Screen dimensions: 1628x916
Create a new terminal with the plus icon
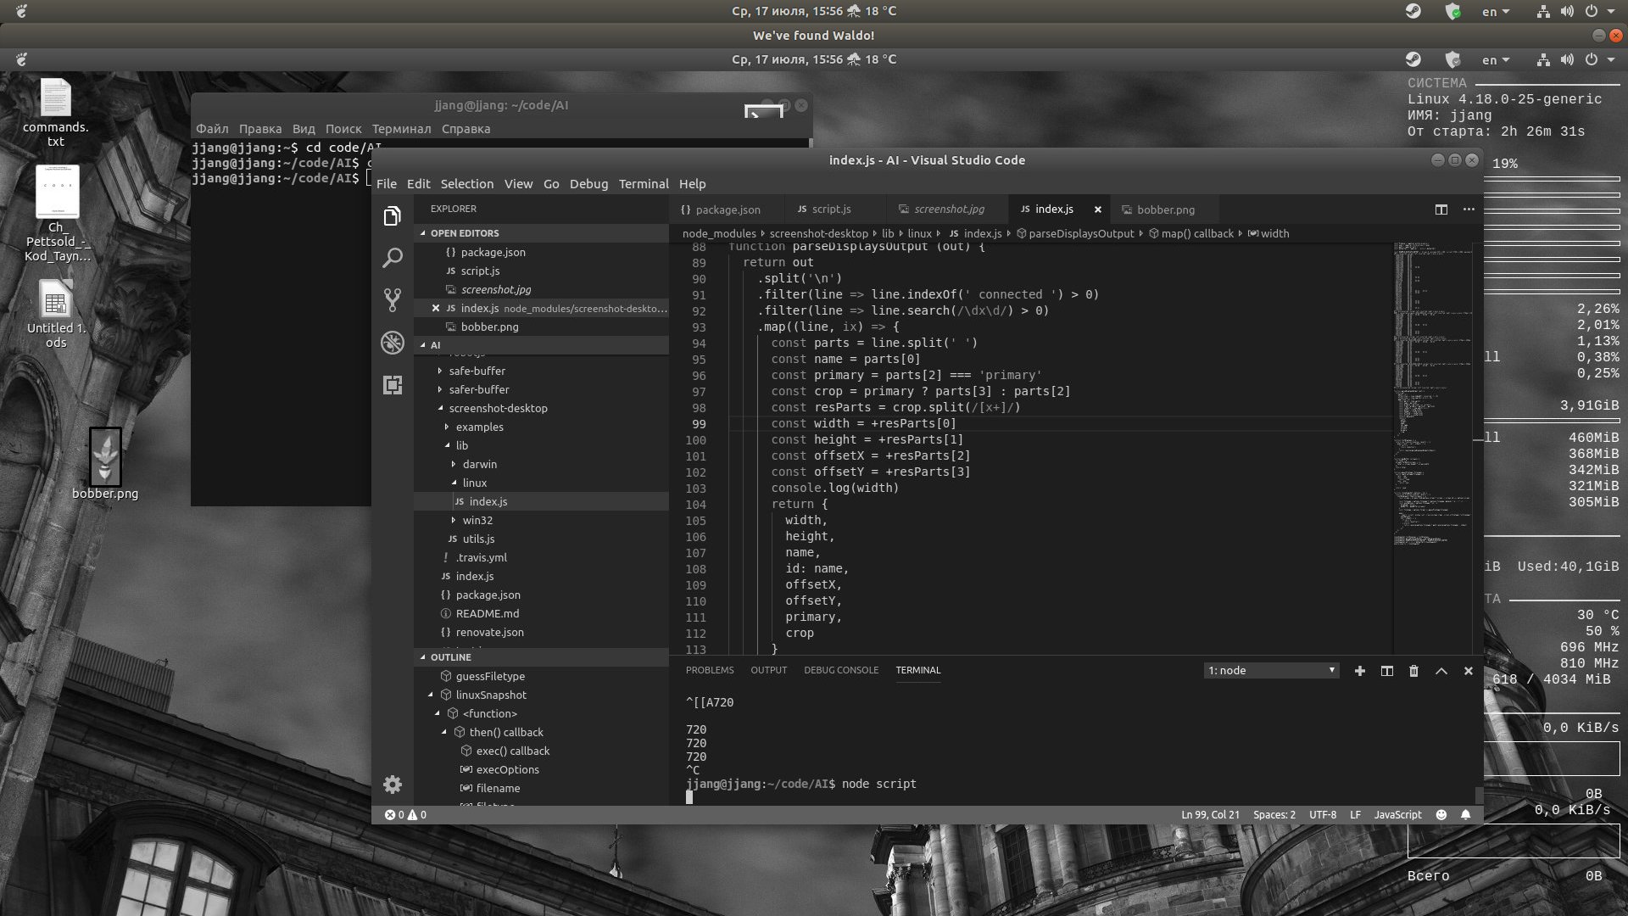click(x=1359, y=670)
